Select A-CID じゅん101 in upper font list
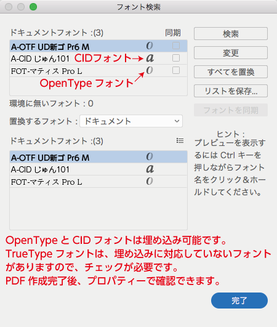 point(98,58)
